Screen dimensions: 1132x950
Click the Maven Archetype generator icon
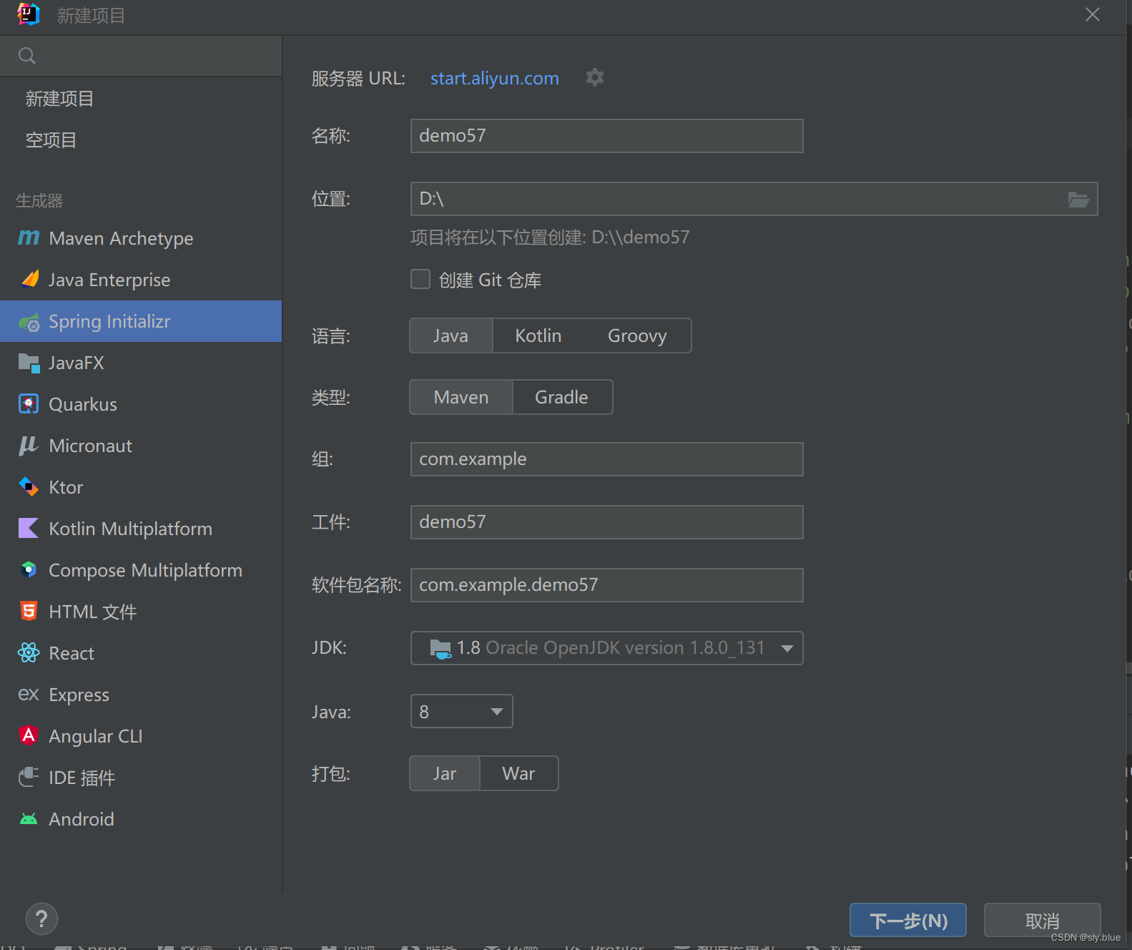click(29, 237)
